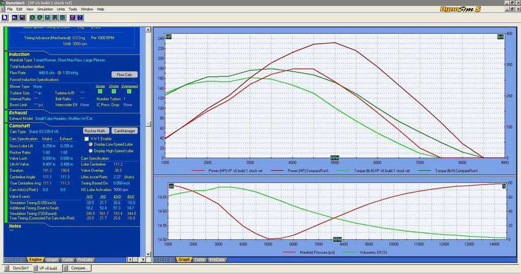Screen dimensions: 521x274
Task: Click the Open file folder toolbar icon
Action: (15, 17)
